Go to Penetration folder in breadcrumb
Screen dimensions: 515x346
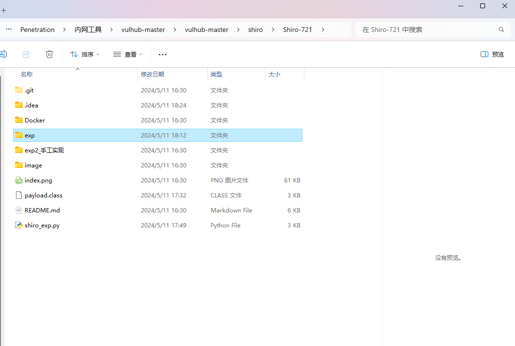coord(37,30)
